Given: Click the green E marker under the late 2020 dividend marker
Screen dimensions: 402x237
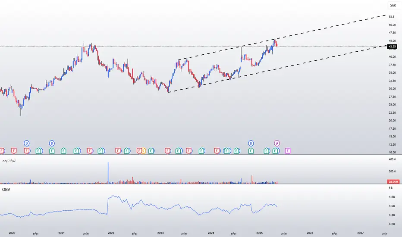Looking at the screenshot, I should click(x=52, y=151).
